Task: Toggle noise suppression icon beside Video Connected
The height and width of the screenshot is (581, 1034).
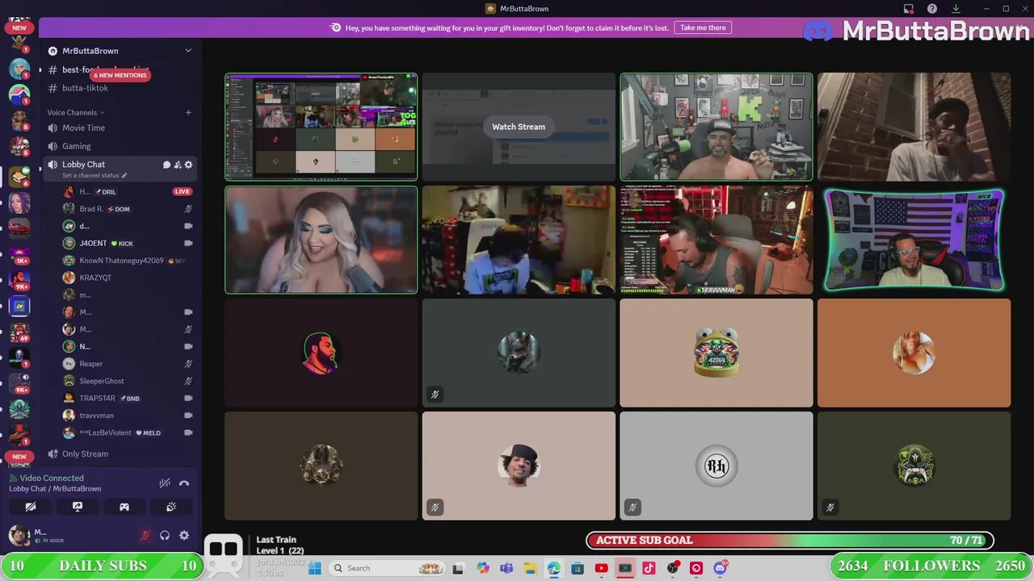Action: pos(165,483)
